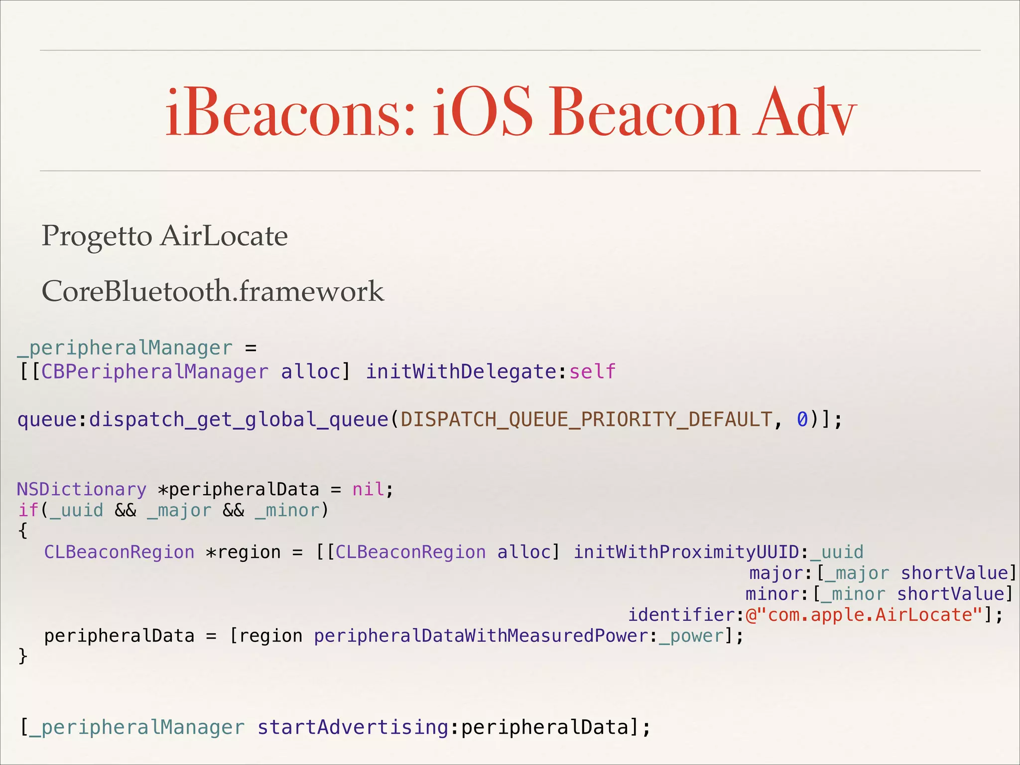
Task: Click 'CLBeaconRegion *region' declaration
Action: 162,552
